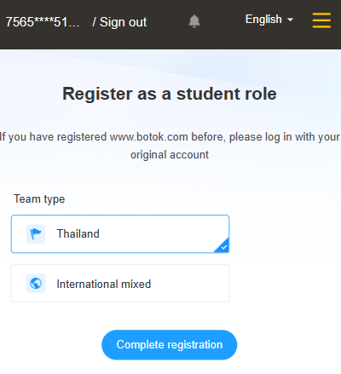Screen dimensions: 341x374
Task: Click Complete registration button
Action: [x=170, y=345]
